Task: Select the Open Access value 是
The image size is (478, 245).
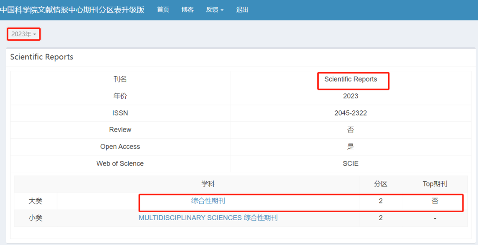Action: tap(351, 147)
